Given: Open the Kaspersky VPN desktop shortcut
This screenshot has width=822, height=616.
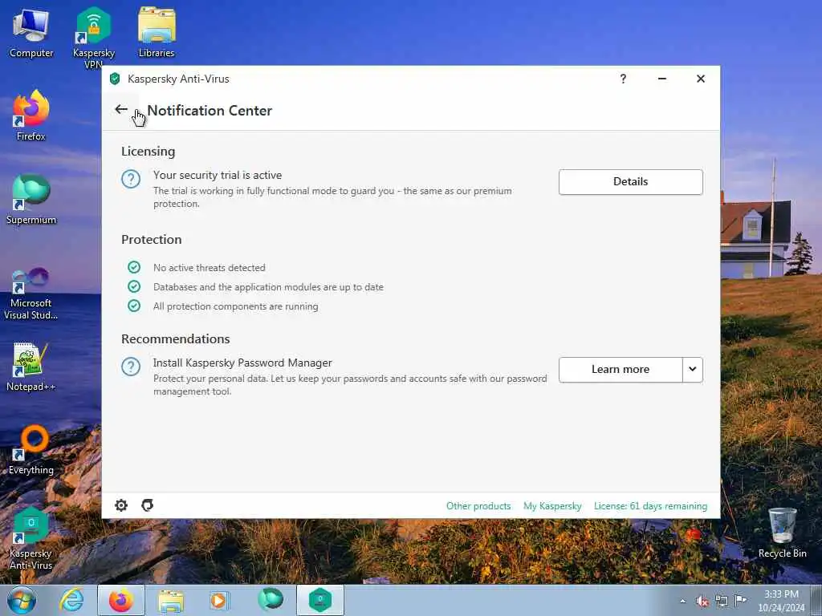Looking at the screenshot, I should pyautogui.click(x=93, y=38).
